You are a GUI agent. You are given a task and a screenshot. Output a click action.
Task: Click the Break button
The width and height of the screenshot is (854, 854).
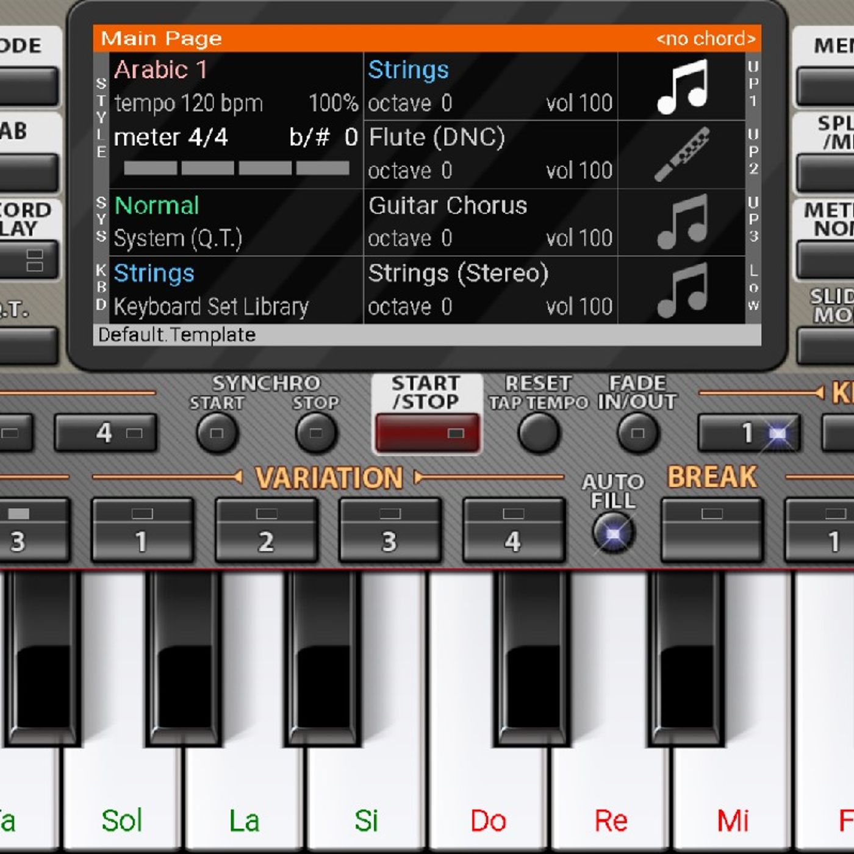[712, 529]
